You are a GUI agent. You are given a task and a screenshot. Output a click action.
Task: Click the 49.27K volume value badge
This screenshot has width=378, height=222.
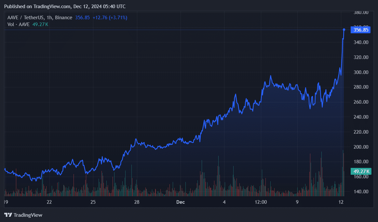[361, 171]
